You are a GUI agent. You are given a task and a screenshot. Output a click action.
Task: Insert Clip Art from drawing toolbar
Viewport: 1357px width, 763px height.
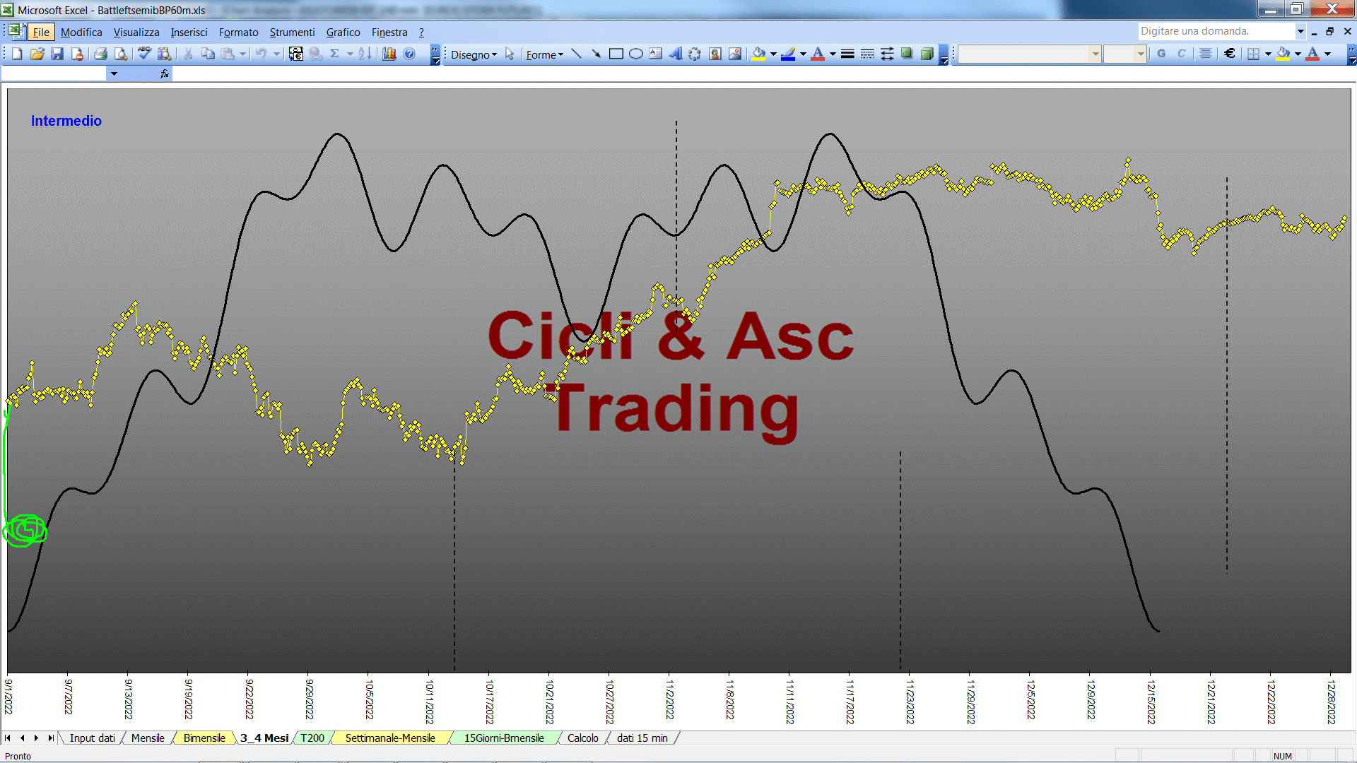pos(715,54)
